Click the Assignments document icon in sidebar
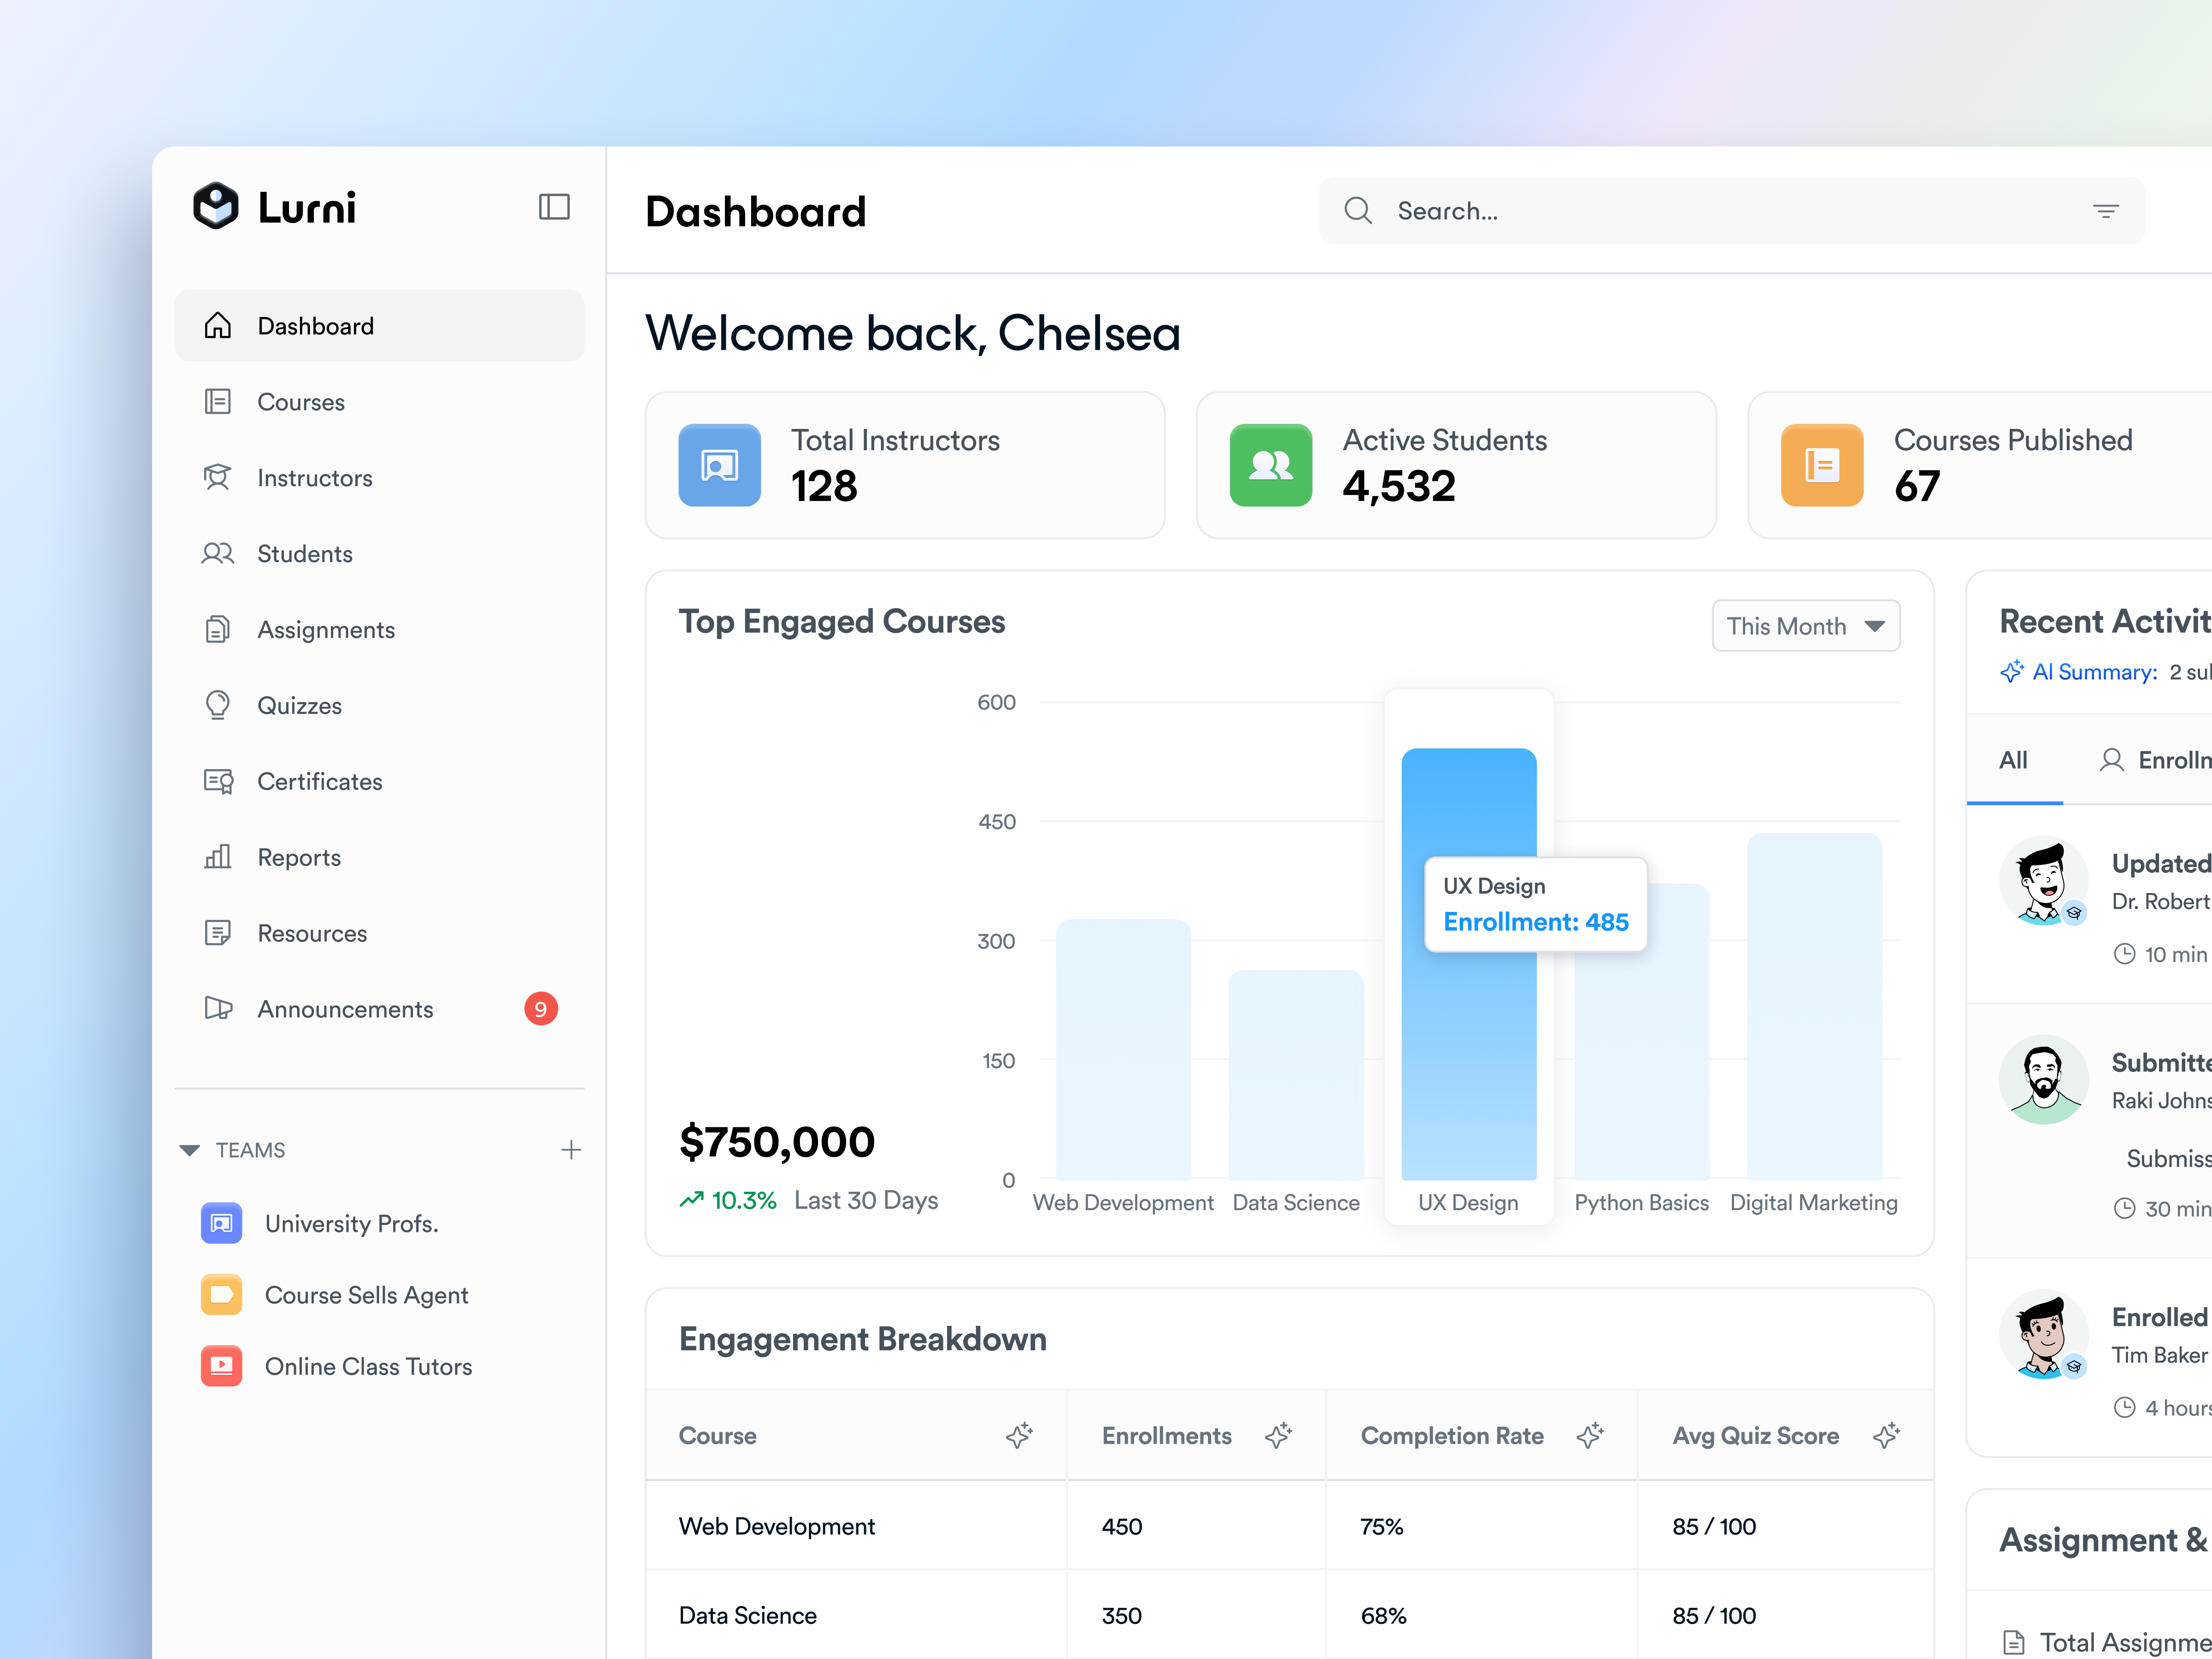2212x1659 pixels. pyautogui.click(x=217, y=630)
